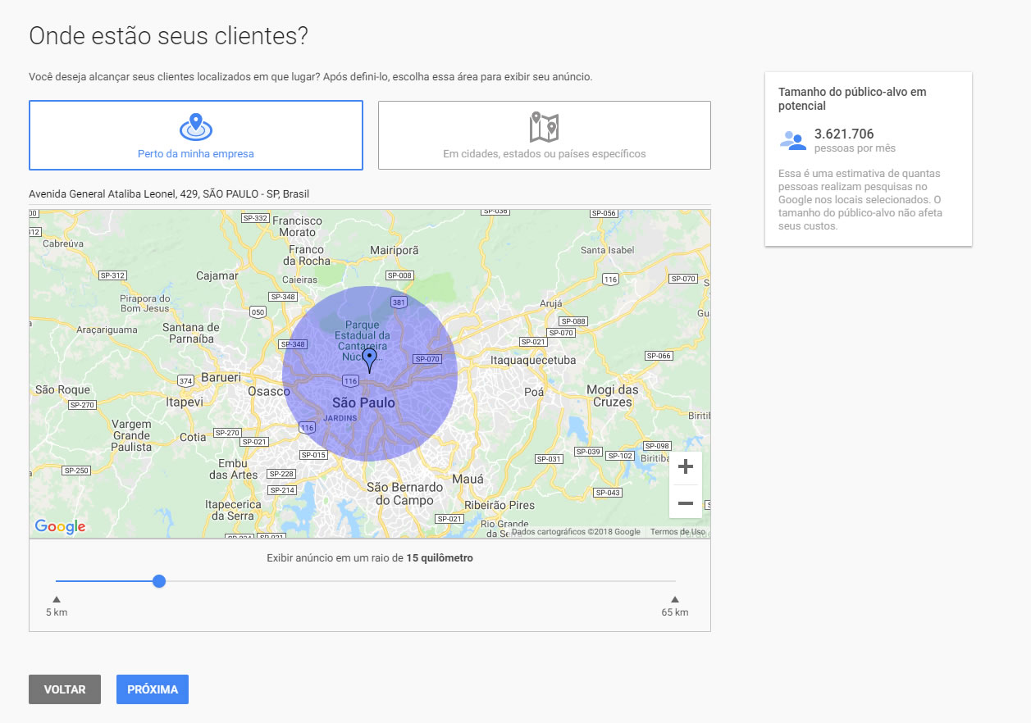Click the black map pin marker
1031x723 pixels.
369,361
